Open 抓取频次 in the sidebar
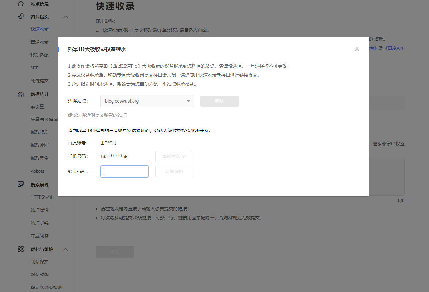 [x=40, y=132]
